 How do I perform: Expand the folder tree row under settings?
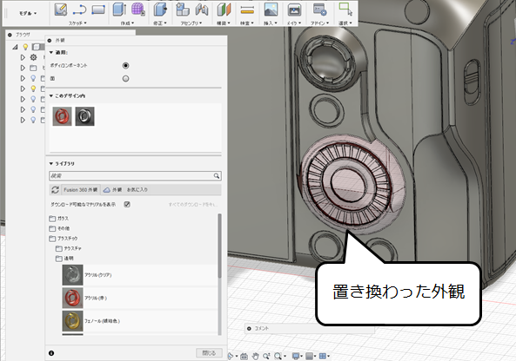coord(23,68)
